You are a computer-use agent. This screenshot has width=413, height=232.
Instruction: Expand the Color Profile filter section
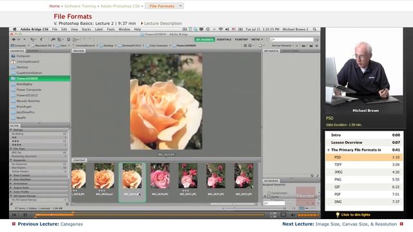pos(12,192)
